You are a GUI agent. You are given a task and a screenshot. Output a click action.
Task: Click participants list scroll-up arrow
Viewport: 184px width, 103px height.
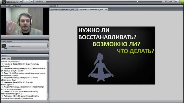point(48,44)
